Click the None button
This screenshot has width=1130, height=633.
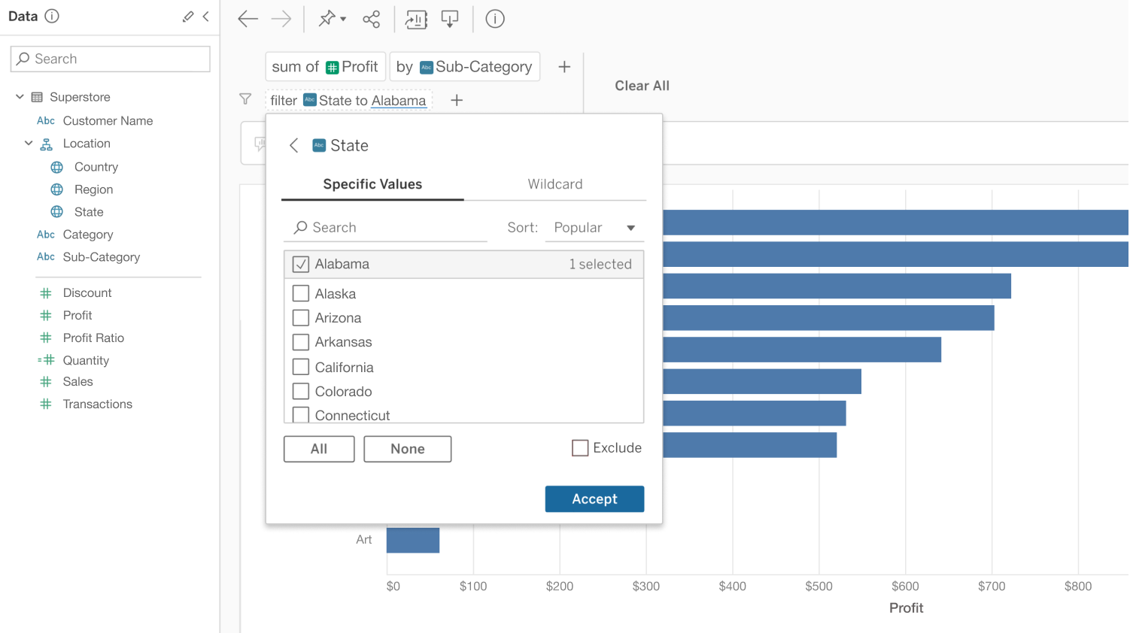coord(408,449)
